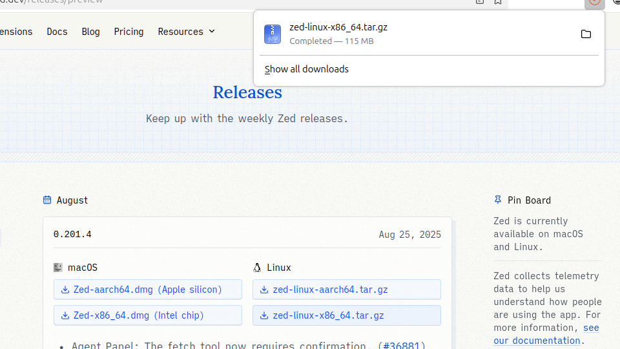Click 'Keep up with the weekly Zed releases' tagline

(247, 118)
